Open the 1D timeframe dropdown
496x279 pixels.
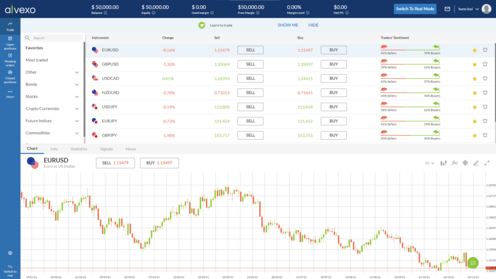429,163
